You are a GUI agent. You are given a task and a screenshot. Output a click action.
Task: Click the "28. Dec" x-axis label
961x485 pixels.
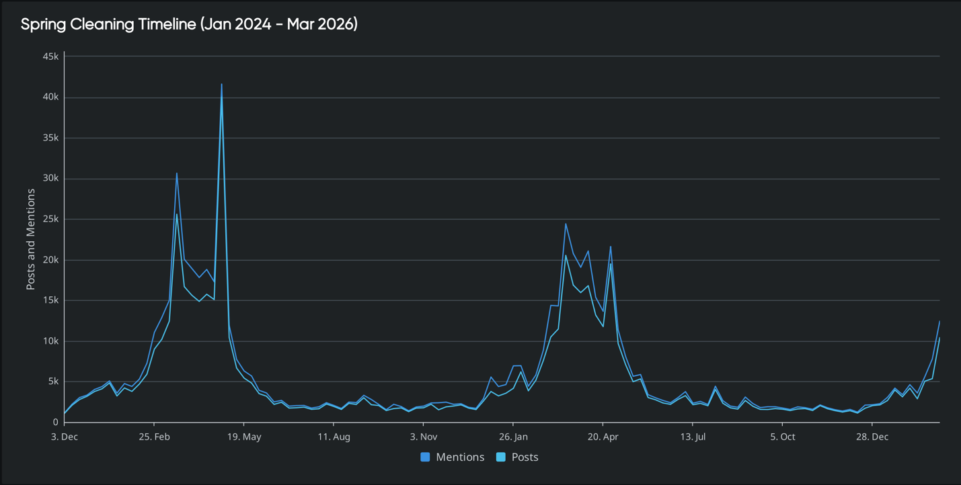pos(872,437)
